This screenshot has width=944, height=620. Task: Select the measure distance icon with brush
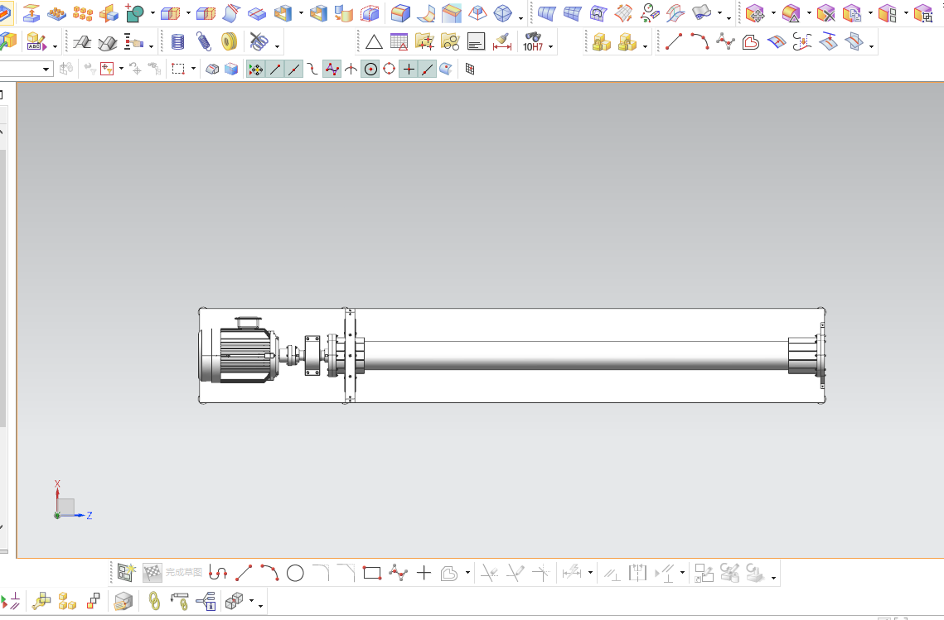[501, 41]
